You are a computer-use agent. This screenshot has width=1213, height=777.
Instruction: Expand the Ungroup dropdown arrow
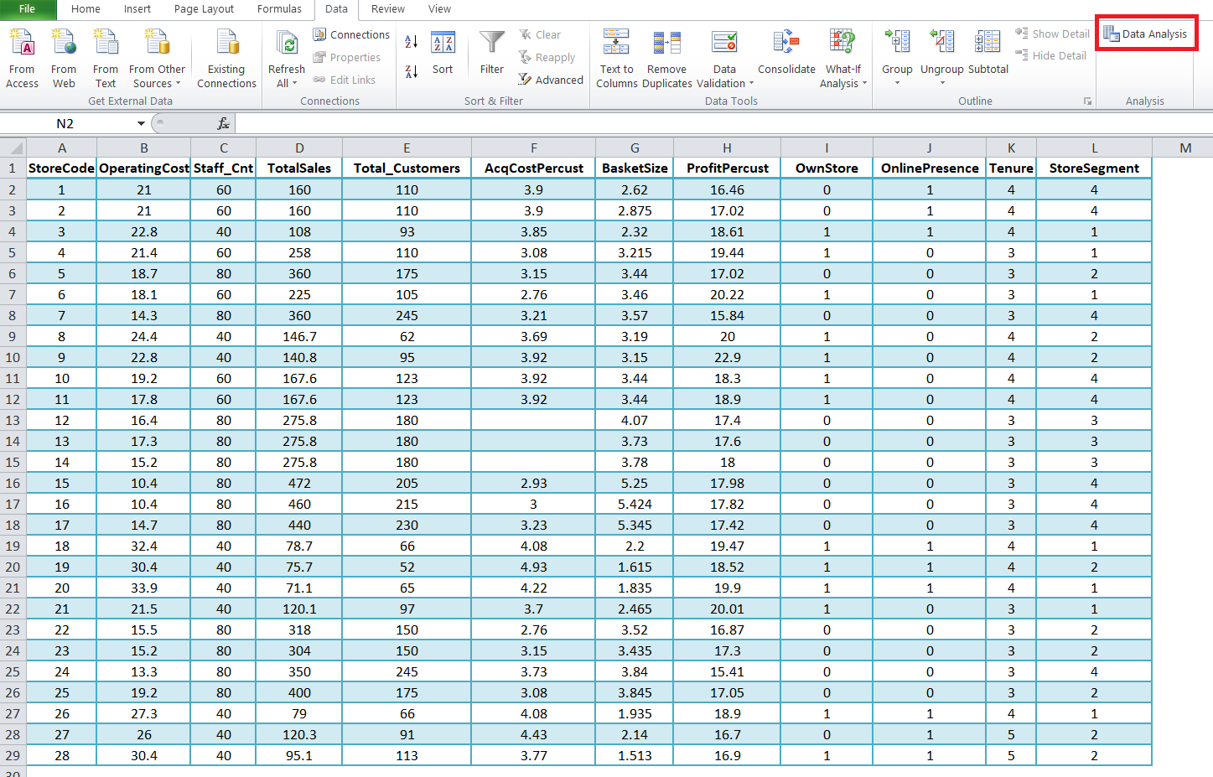[942, 83]
